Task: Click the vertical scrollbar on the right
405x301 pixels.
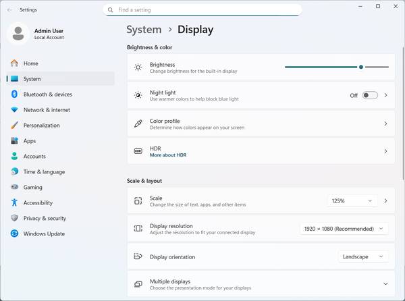Action: (x=403, y=113)
